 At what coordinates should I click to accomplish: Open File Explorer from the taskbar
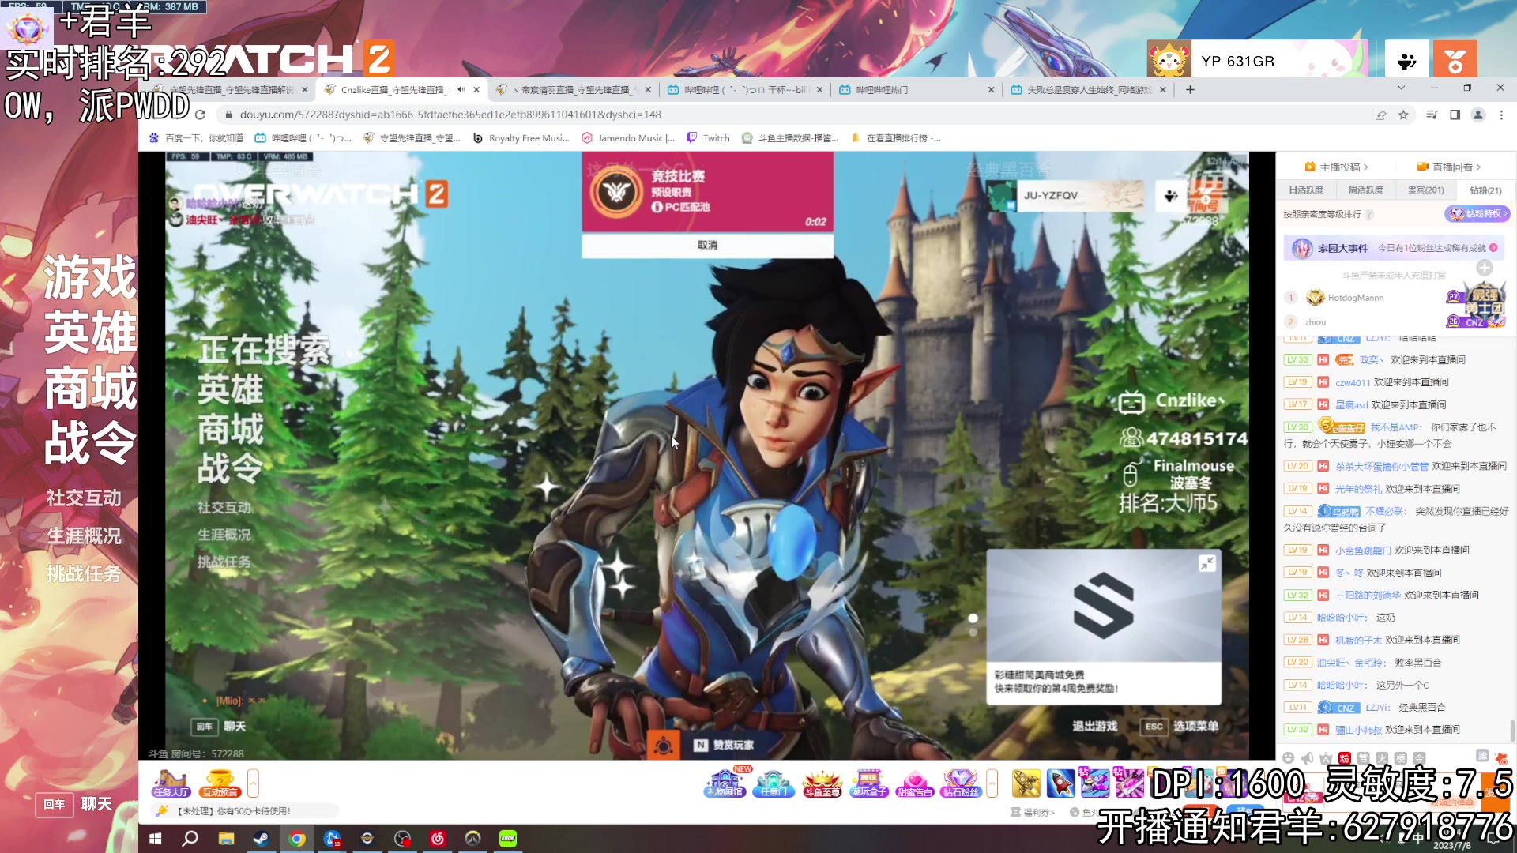(x=226, y=839)
